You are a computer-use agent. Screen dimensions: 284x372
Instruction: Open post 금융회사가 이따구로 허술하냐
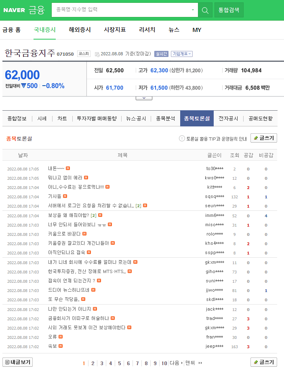point(78,318)
